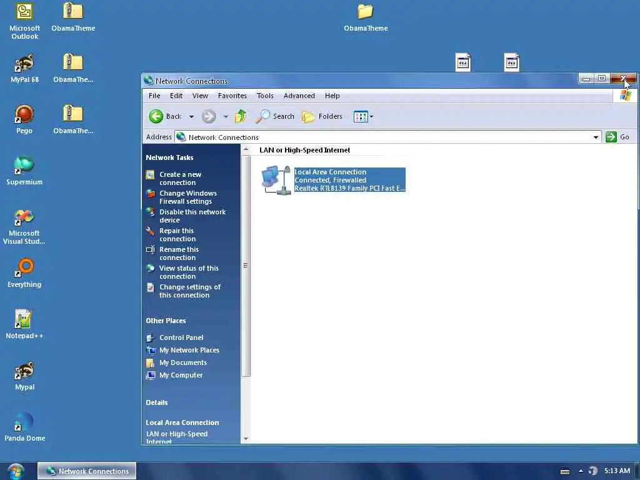640x480 pixels.
Task: Click Change Windows Firewall settings
Action: pyautogui.click(x=187, y=197)
